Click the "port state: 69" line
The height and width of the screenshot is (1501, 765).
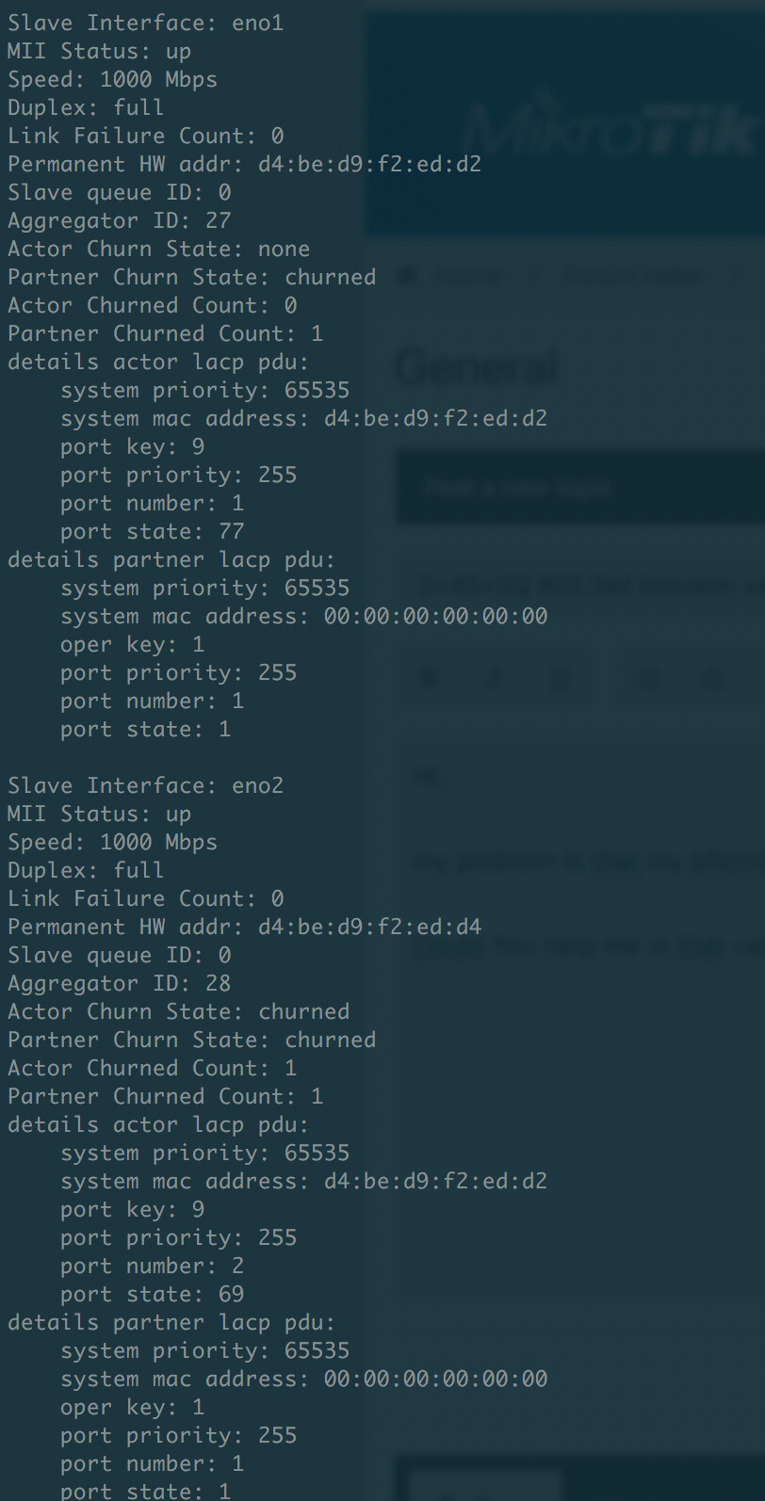pos(153,1294)
